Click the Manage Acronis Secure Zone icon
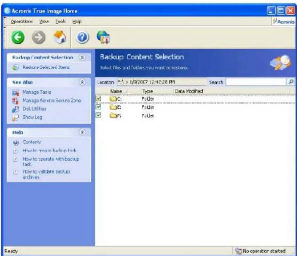The height and width of the screenshot is (256, 297). (16, 101)
